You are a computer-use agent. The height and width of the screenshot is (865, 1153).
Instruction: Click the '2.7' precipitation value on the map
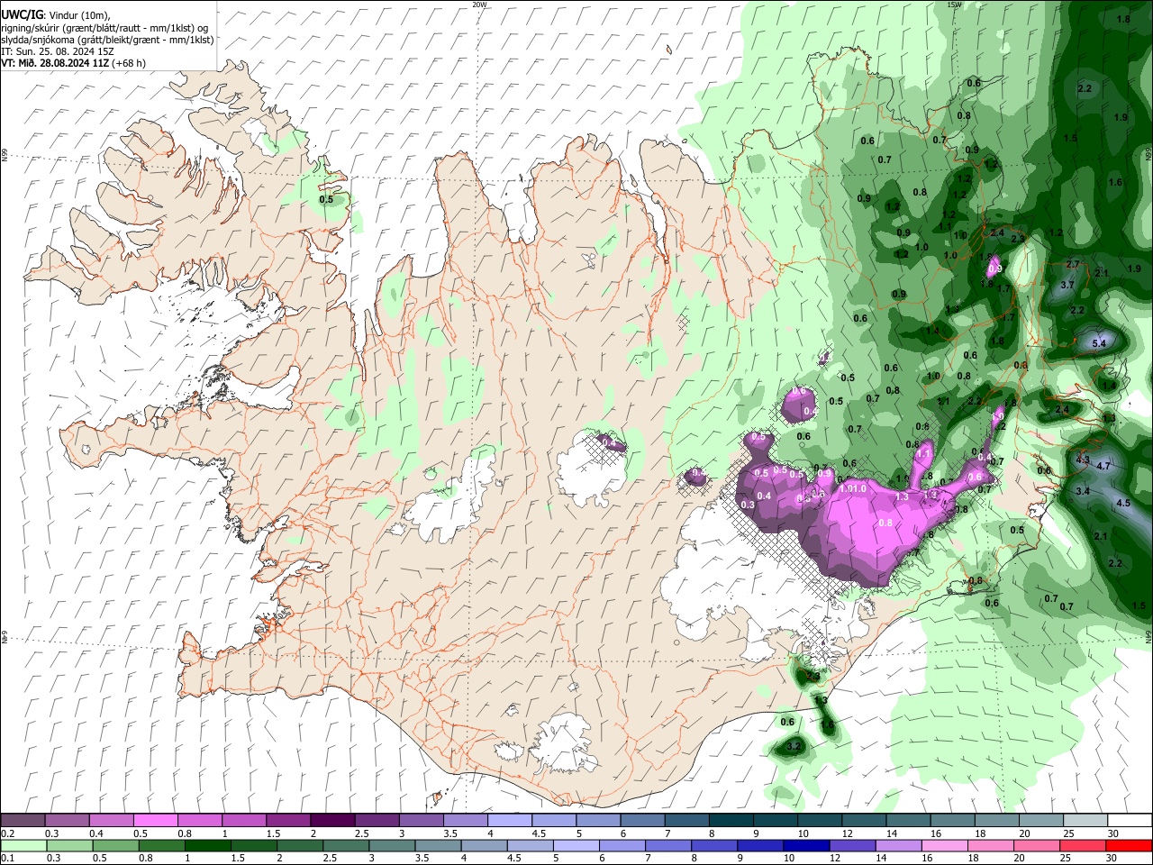pyautogui.click(x=1072, y=263)
